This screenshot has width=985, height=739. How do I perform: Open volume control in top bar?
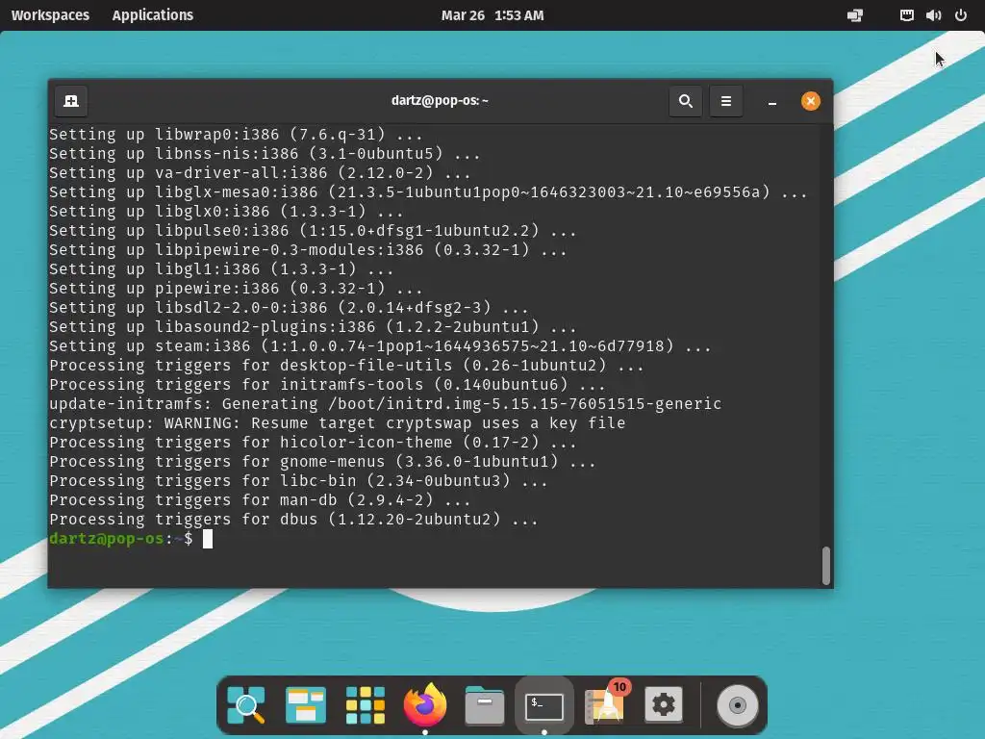coord(933,15)
